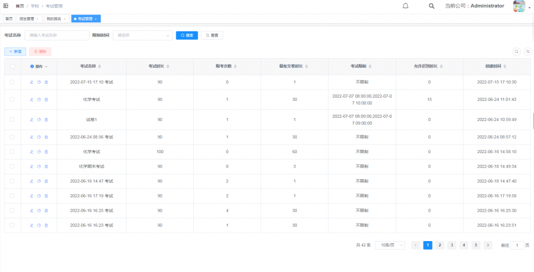
Task: Open the user menu caret beside avatar
Action: pos(530,8)
